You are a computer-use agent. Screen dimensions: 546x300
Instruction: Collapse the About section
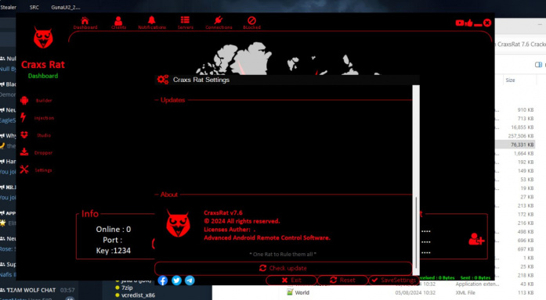157,195
